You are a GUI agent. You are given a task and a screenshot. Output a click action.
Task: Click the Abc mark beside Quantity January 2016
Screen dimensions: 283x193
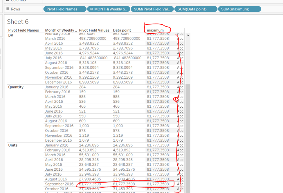(x=180, y=87)
